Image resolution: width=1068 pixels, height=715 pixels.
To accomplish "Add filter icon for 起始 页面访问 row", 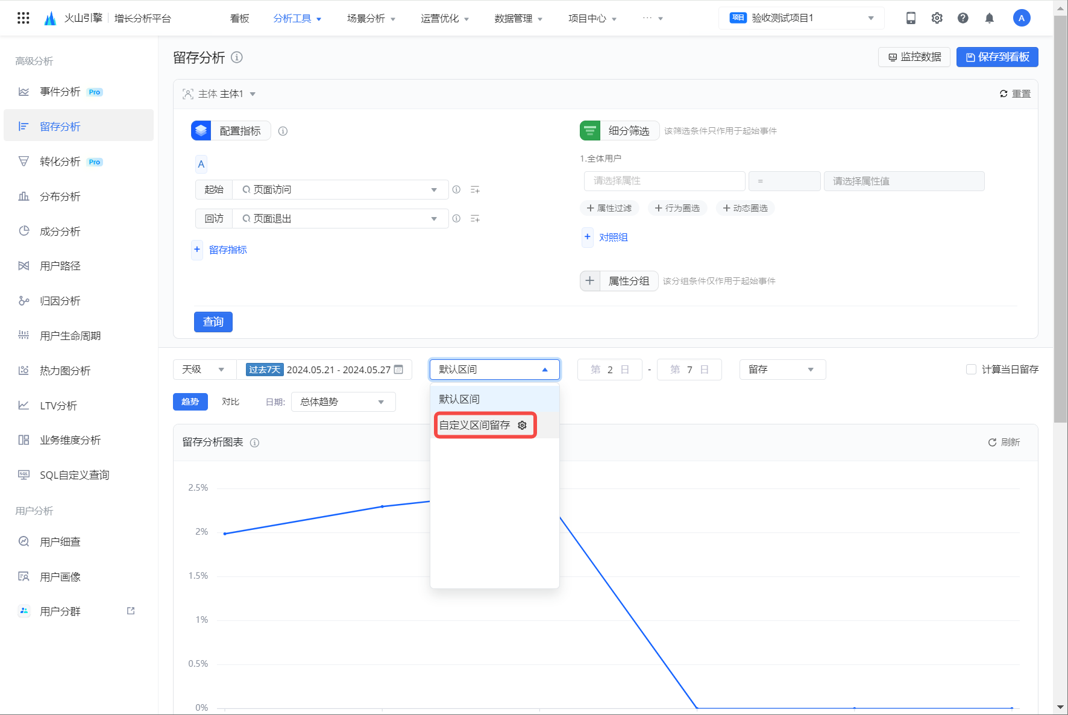I will coord(475,189).
